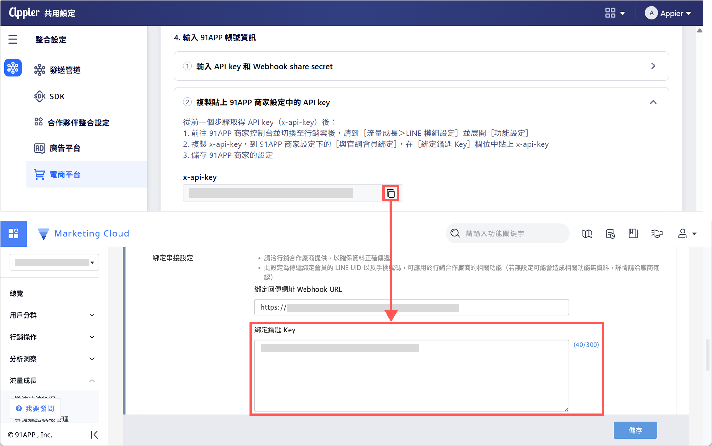Click the 綁定回傳網址 Webhook URL field
The height and width of the screenshot is (446, 712).
click(411, 307)
